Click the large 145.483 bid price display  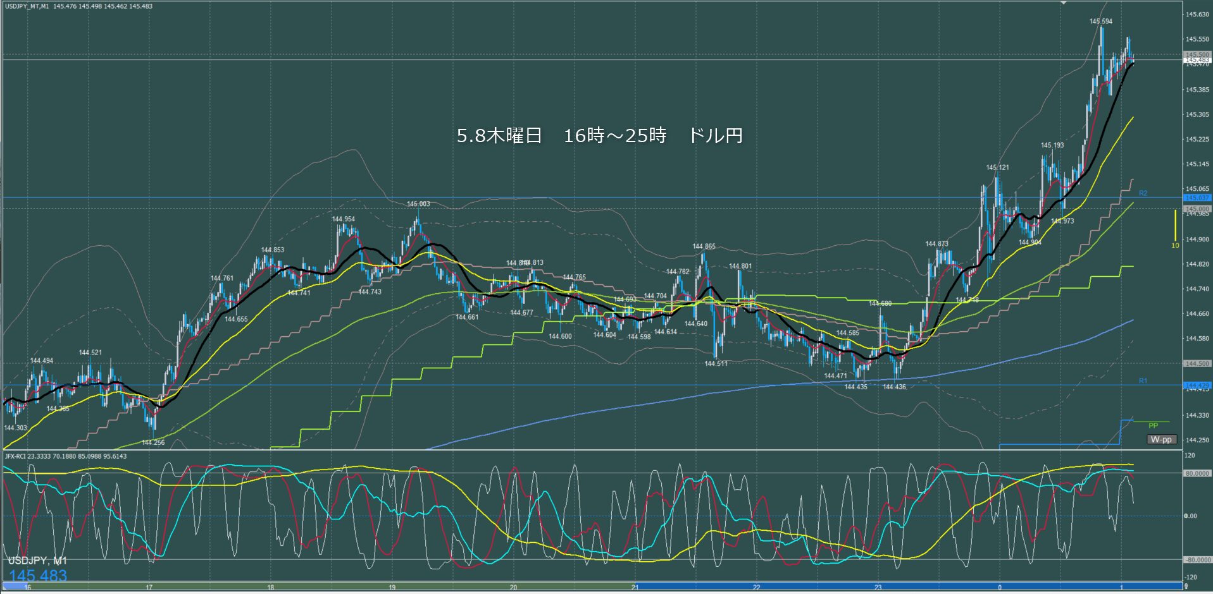tap(38, 576)
